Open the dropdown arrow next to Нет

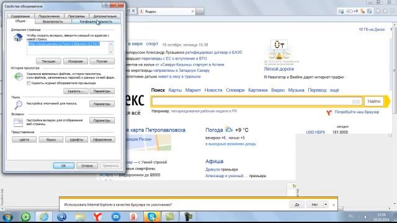click(x=326, y=204)
